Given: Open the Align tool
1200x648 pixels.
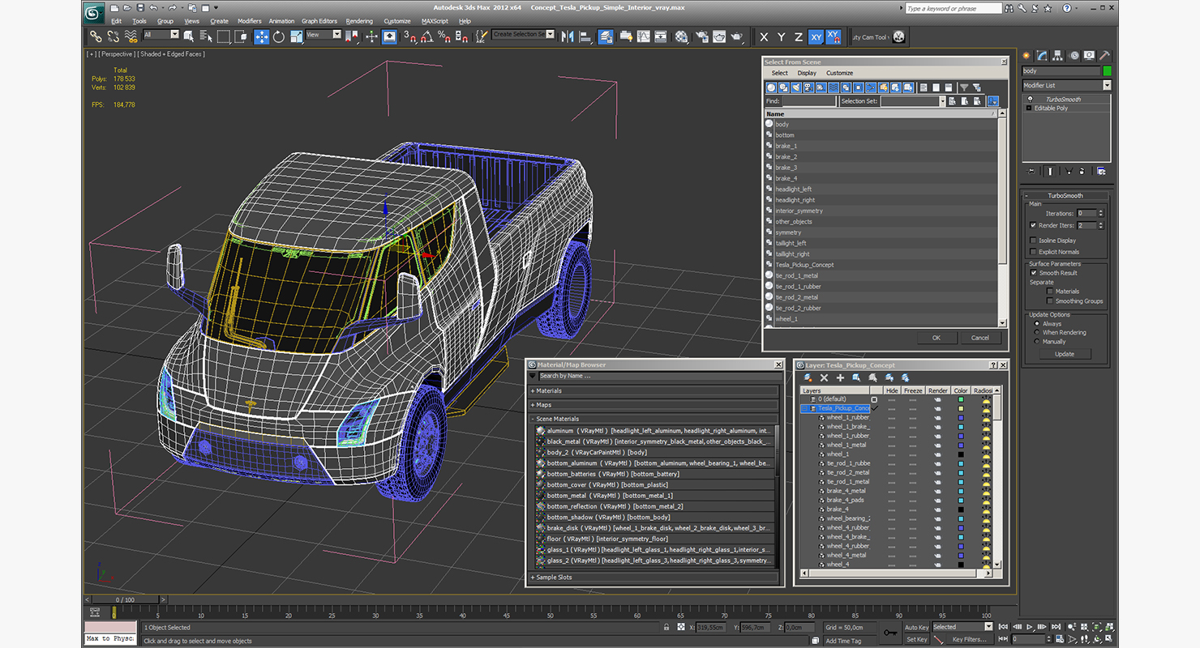Looking at the screenshot, I should click(585, 36).
